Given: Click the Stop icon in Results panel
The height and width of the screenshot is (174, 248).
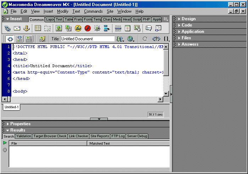Looking at the screenshot, I should [5, 150].
